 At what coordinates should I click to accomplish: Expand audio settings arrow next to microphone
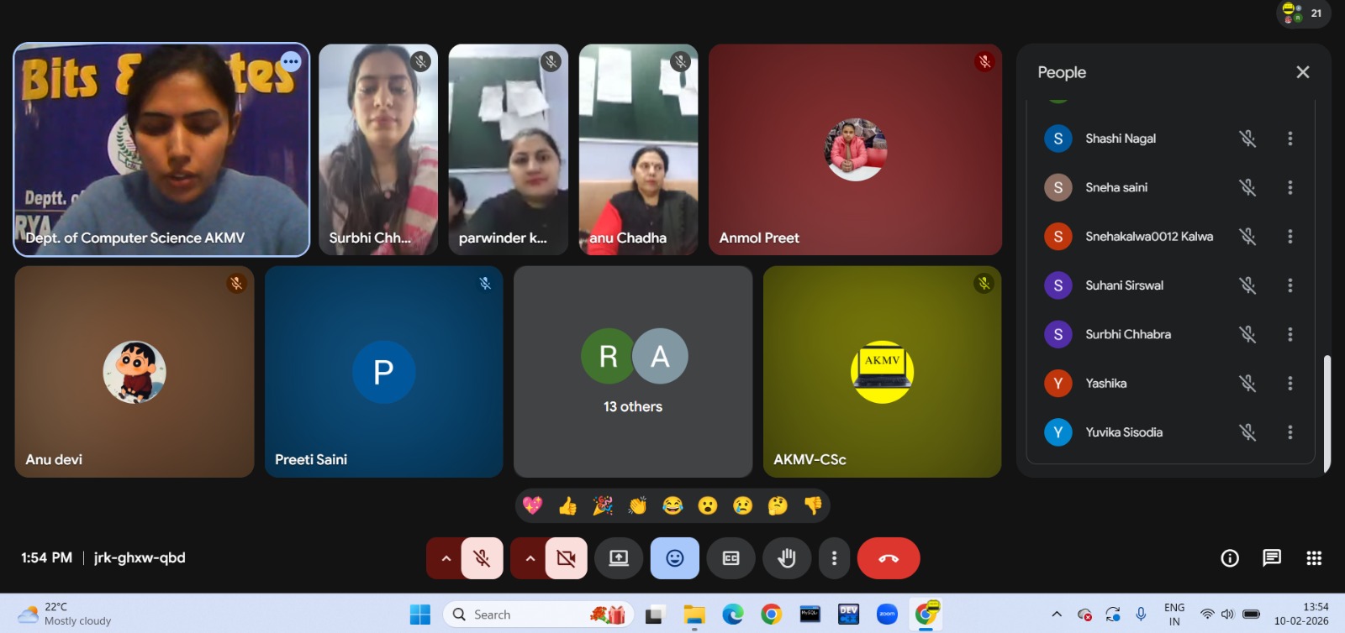coord(446,558)
